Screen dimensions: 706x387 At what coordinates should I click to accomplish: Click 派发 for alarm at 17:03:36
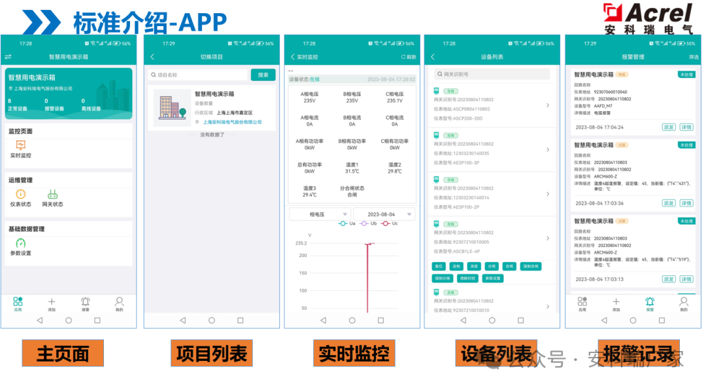click(669, 203)
